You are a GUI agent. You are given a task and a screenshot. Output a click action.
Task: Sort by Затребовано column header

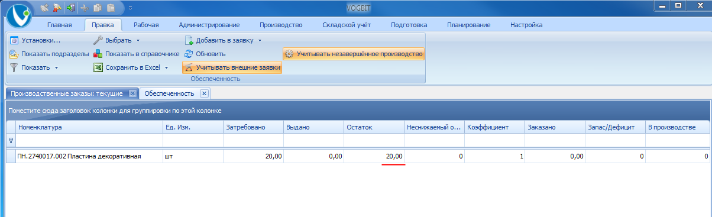point(253,127)
